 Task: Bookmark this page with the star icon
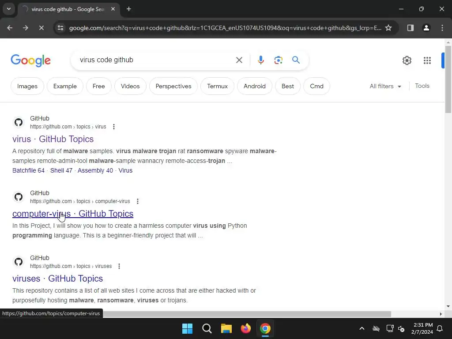pyautogui.click(x=388, y=28)
